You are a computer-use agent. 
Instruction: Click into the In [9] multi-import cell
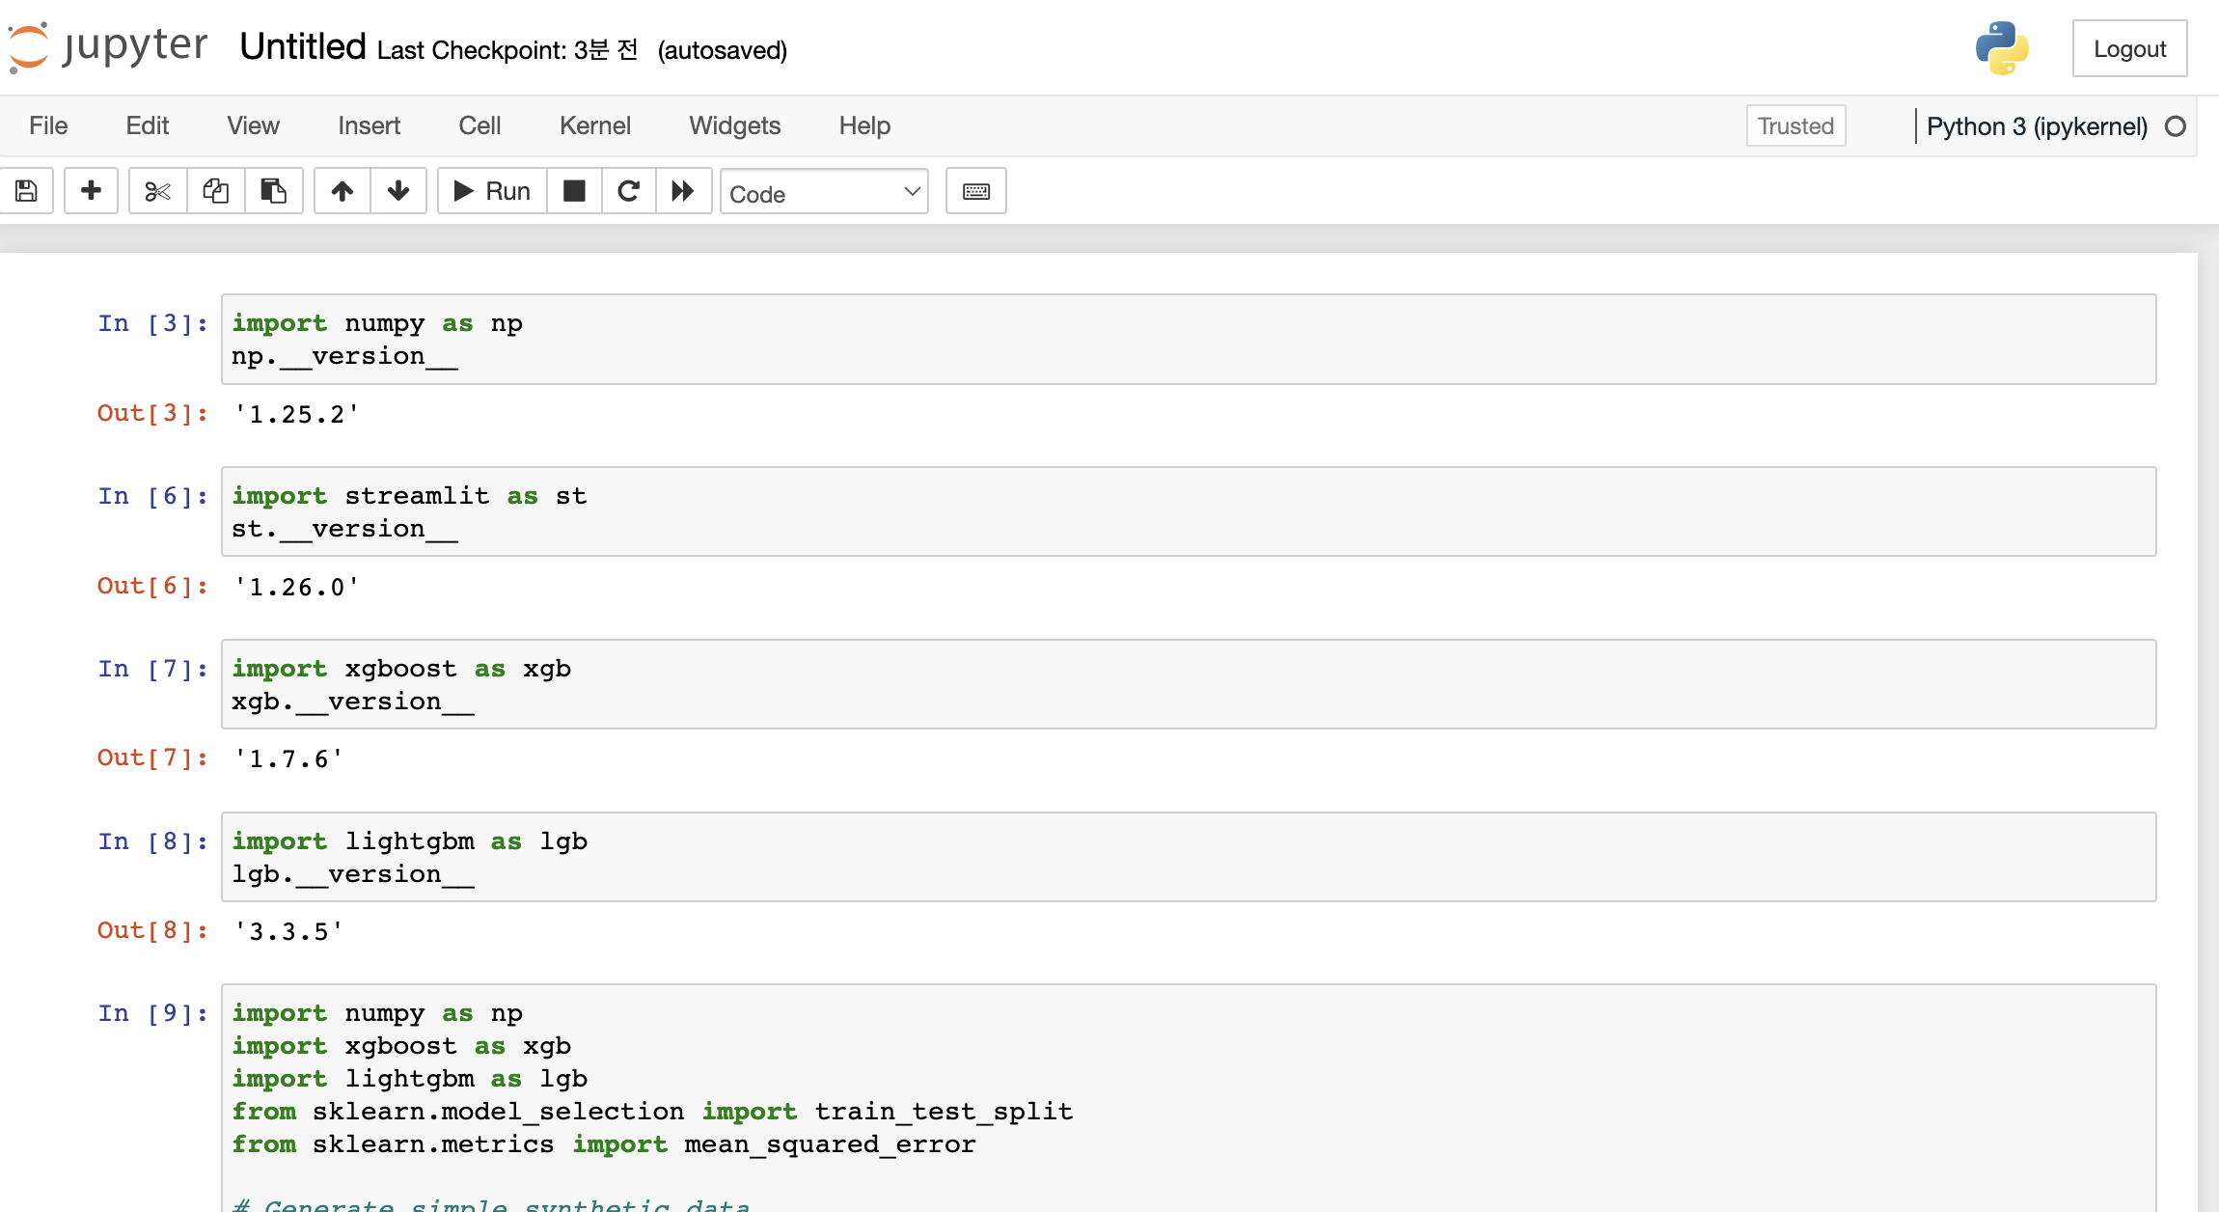coord(1189,1098)
